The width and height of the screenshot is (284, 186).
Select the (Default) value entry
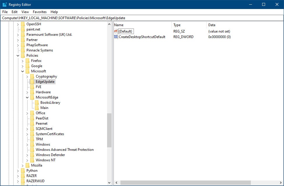[x=125, y=31]
